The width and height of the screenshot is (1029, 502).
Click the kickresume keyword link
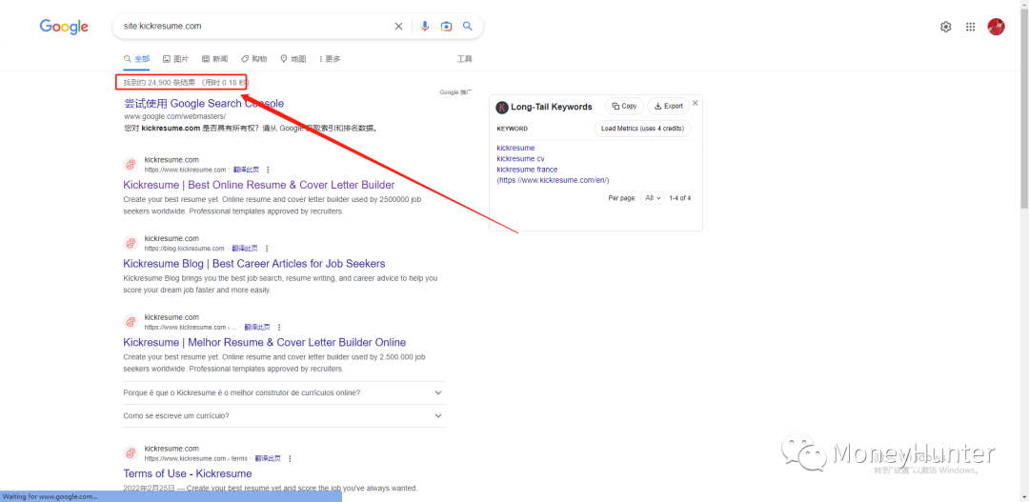515,148
